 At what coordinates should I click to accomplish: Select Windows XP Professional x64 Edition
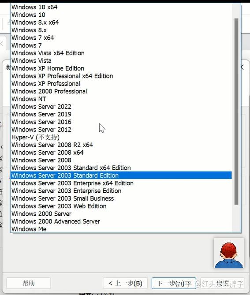point(121,76)
